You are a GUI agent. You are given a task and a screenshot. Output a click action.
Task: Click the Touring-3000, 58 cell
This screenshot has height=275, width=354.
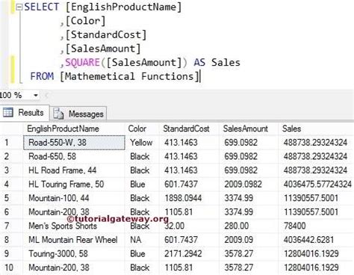(74, 254)
